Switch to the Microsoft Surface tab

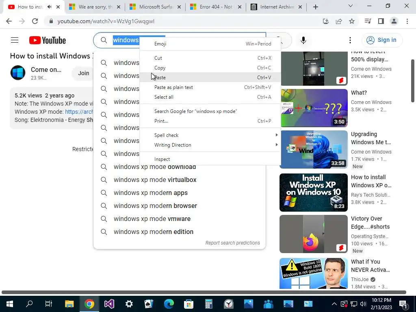[155, 7]
